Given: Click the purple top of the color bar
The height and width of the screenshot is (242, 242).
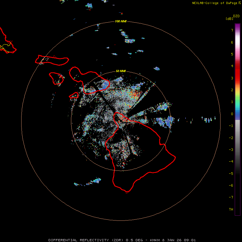Looking at the screenshot, I should (237, 26).
